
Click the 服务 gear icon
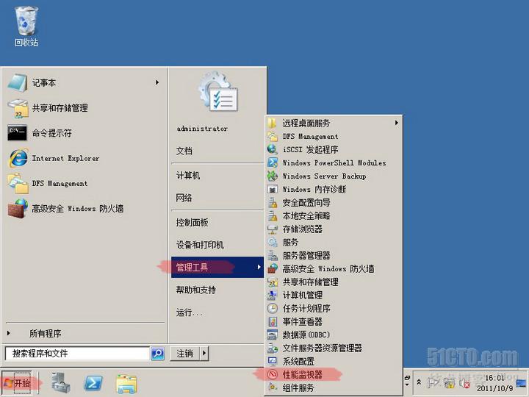click(x=273, y=243)
